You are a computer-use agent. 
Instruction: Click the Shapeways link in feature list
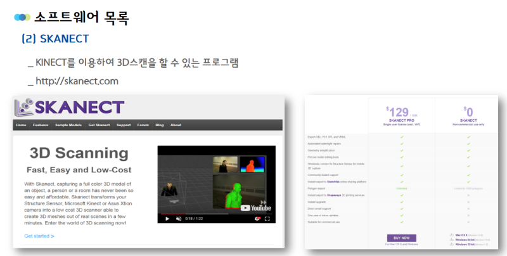[334, 195]
